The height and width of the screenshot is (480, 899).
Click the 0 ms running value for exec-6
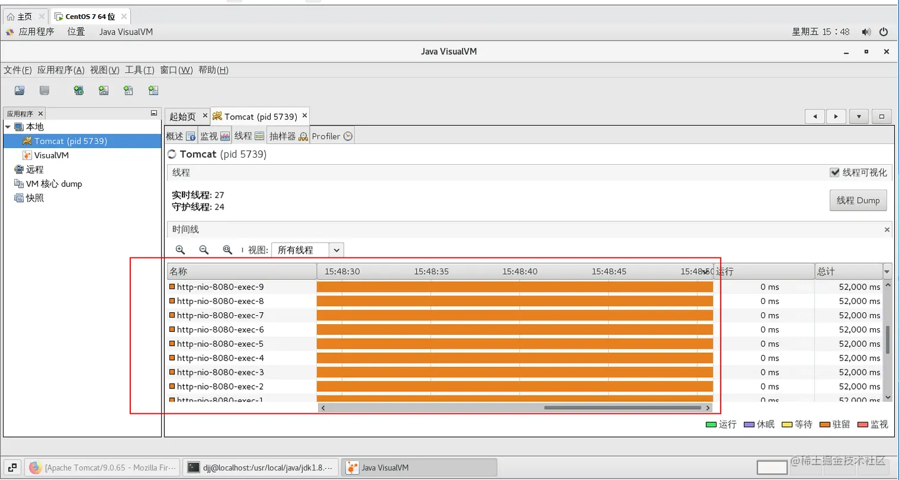point(769,330)
